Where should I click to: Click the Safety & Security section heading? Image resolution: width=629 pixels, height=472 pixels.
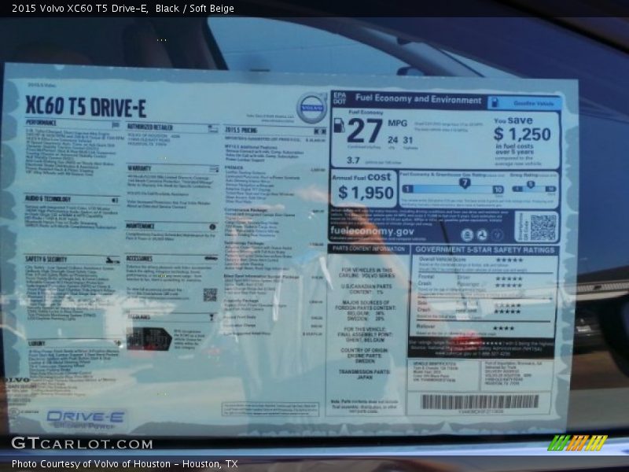point(46,260)
